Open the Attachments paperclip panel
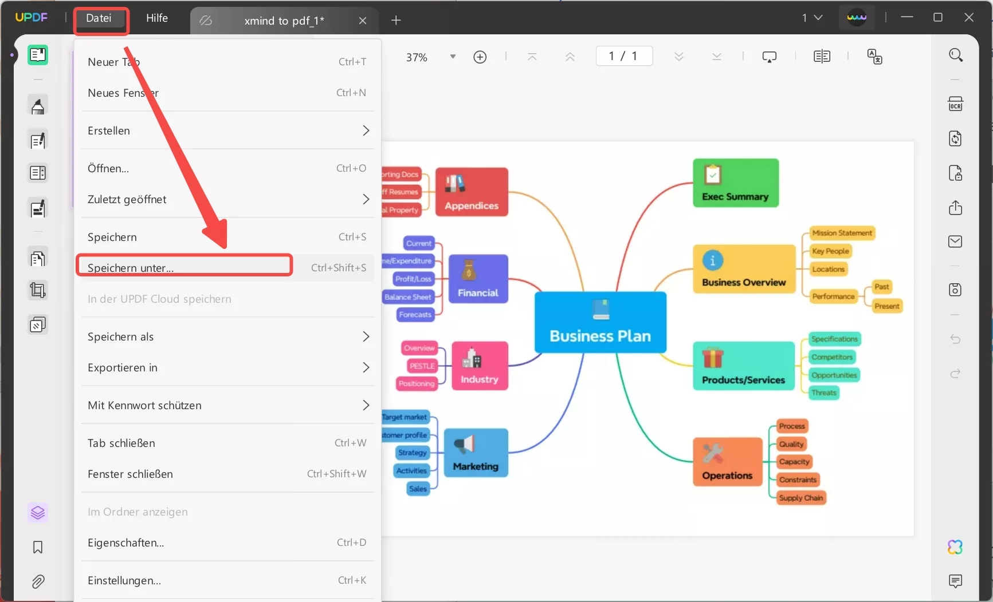 pos(38,581)
